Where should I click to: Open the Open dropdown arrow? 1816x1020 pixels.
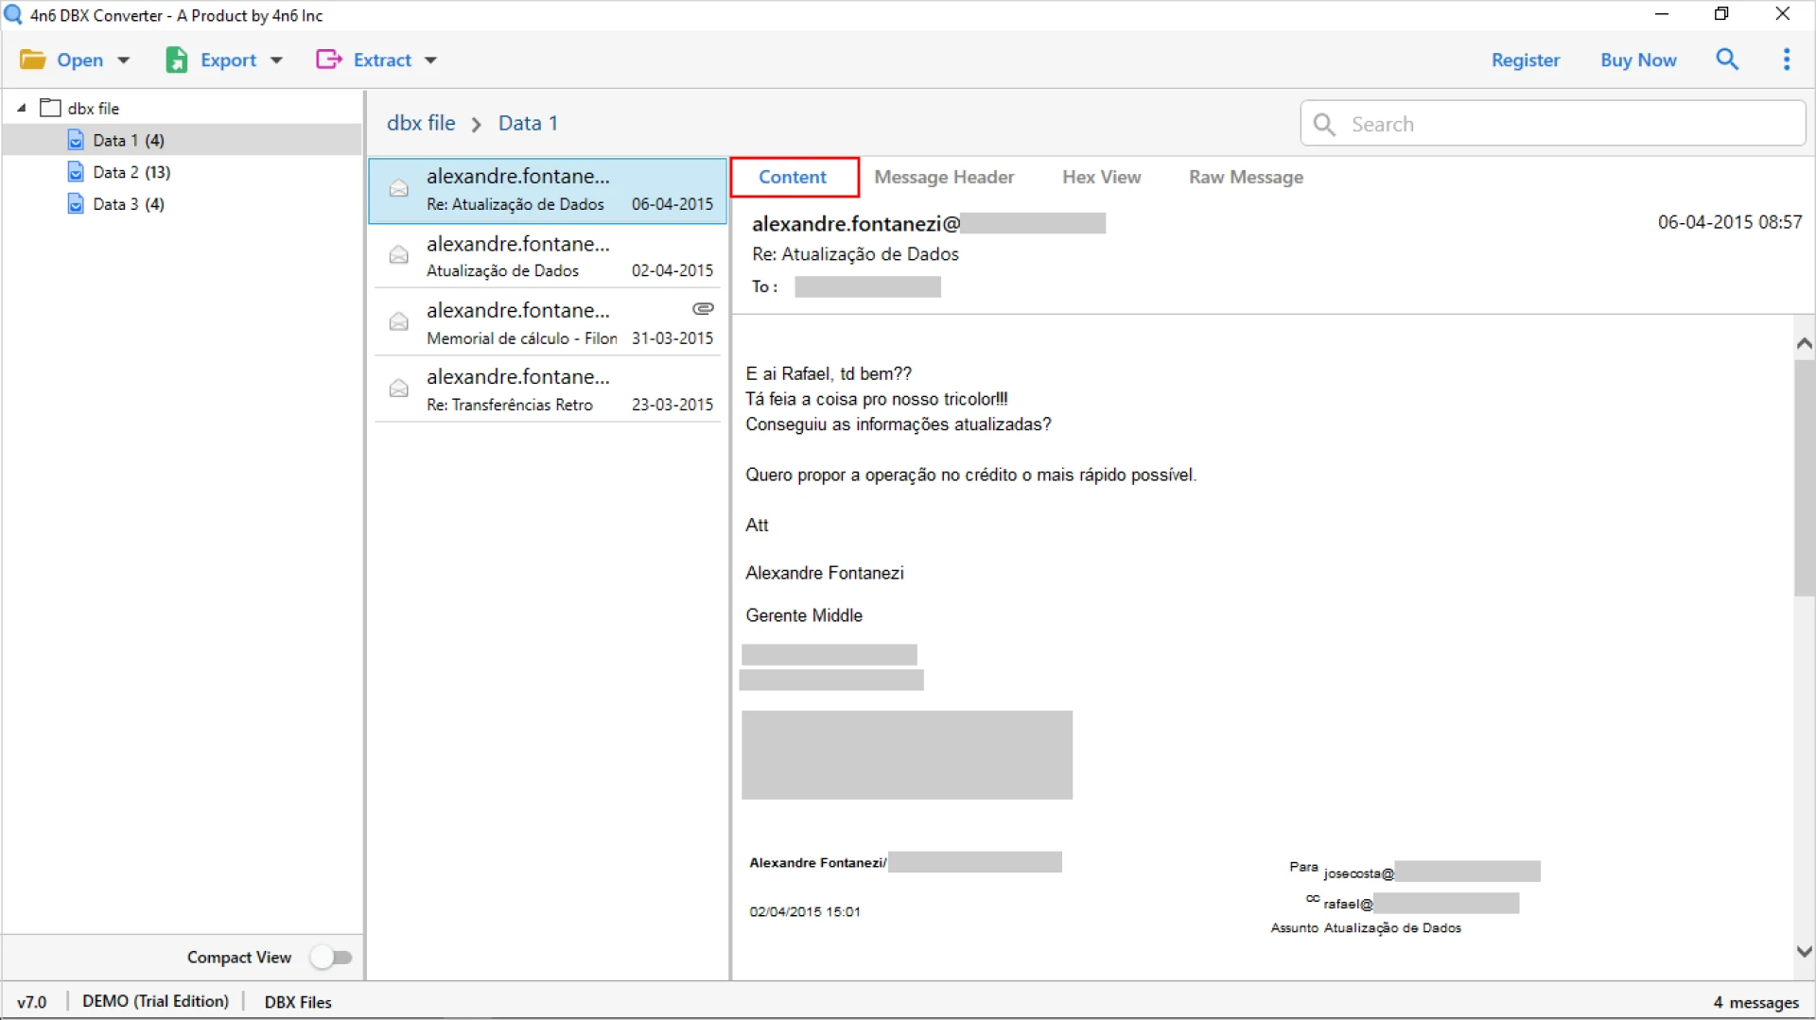point(124,60)
